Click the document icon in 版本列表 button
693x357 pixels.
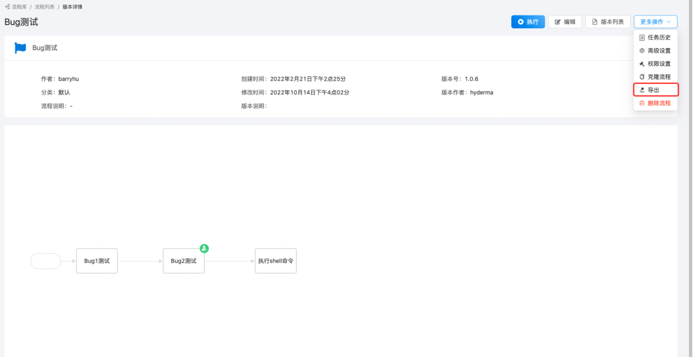pos(594,22)
